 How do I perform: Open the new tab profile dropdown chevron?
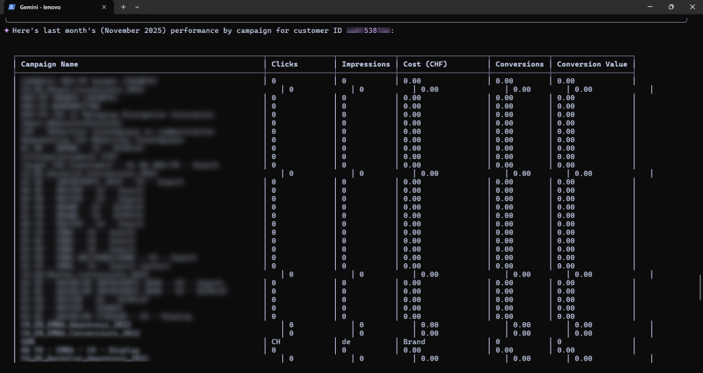coord(137,7)
